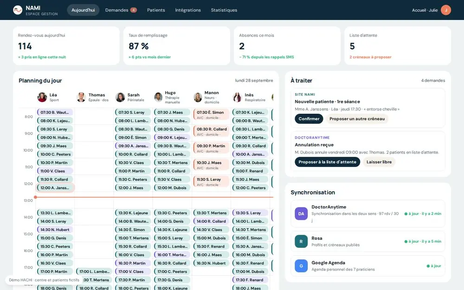Open Léa's 12:00 A. Janss appointment
This screenshot has height=290, width=464.
tap(55, 187)
